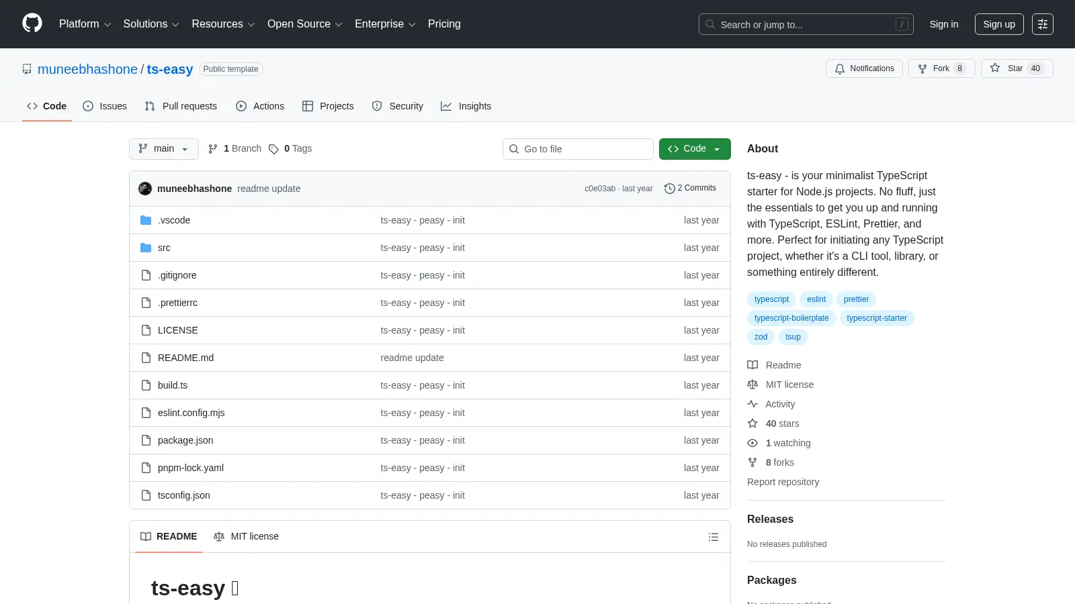Click the eslint topic tag

pos(816,299)
